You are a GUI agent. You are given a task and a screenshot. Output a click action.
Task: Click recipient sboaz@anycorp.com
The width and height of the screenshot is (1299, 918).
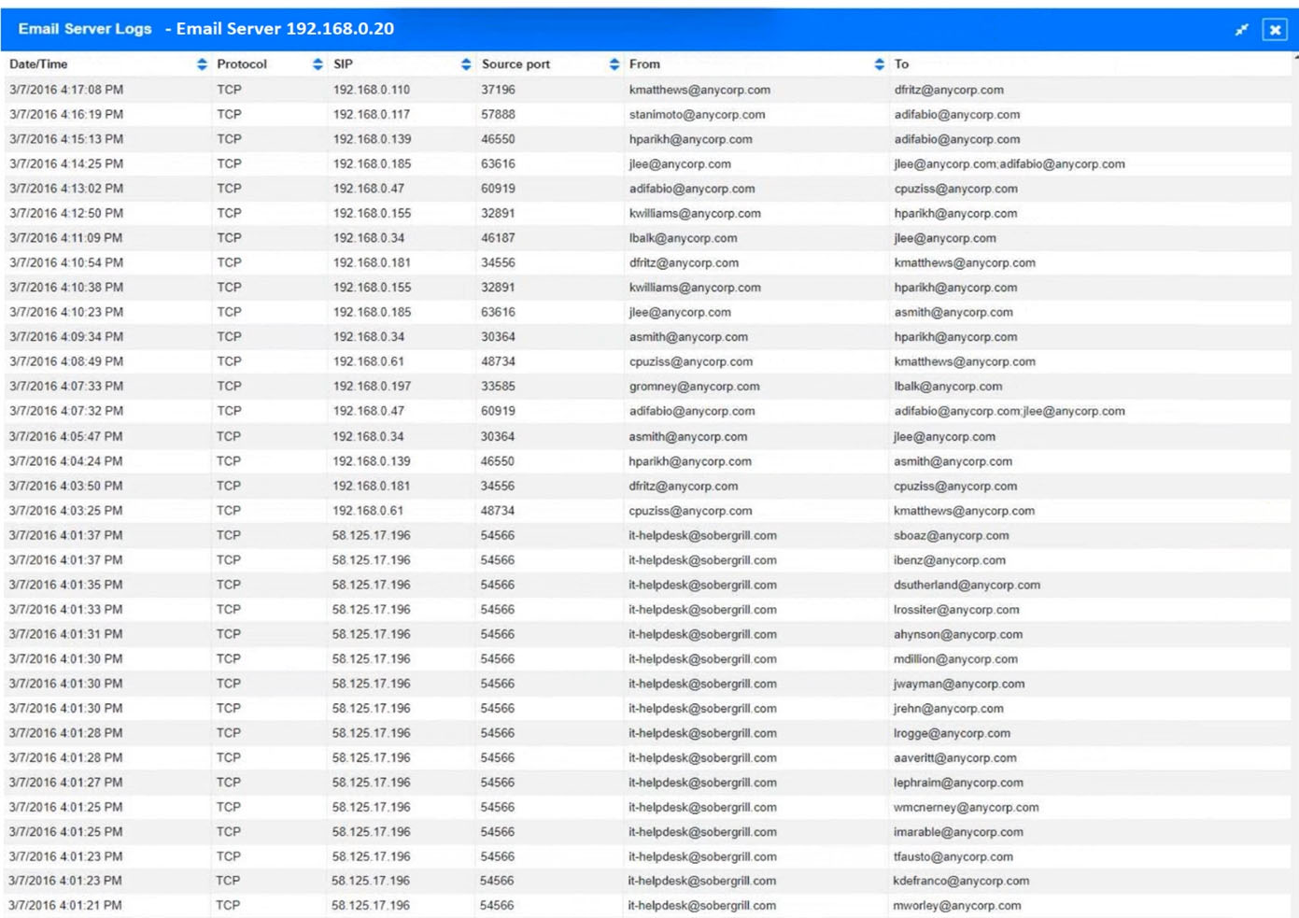click(x=951, y=536)
